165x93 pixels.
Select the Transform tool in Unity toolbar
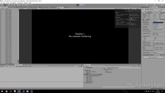16,5
